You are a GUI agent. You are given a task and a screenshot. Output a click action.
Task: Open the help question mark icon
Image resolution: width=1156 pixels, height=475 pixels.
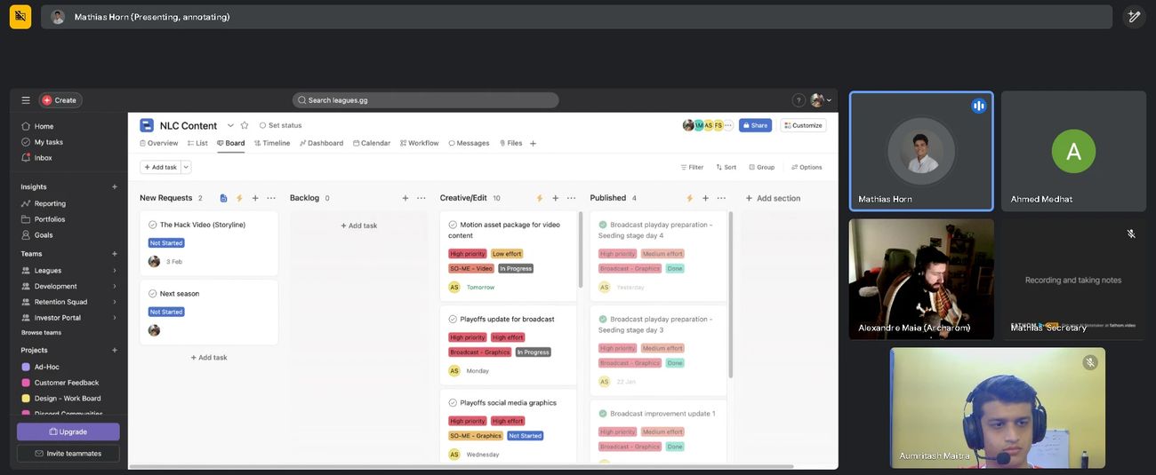(799, 100)
